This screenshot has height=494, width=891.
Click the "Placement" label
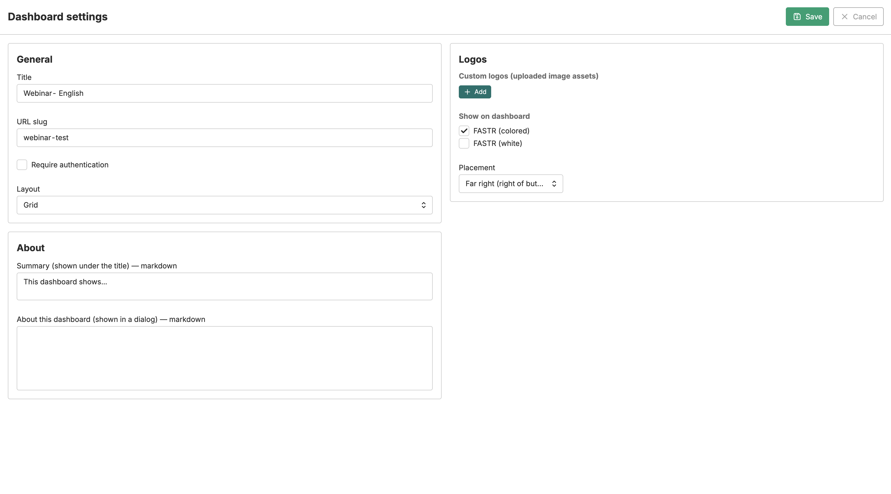pyautogui.click(x=477, y=168)
